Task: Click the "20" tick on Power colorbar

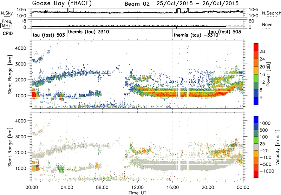Action: click(262, 67)
